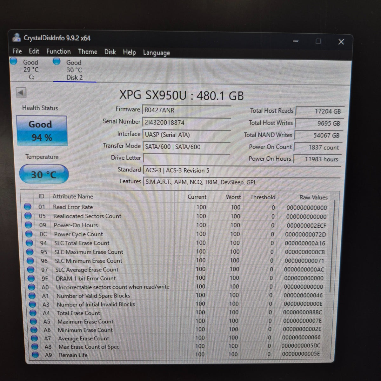The image size is (381, 381).
Task: Click the Good 94 % health status button
Action: pyautogui.click(x=41, y=131)
